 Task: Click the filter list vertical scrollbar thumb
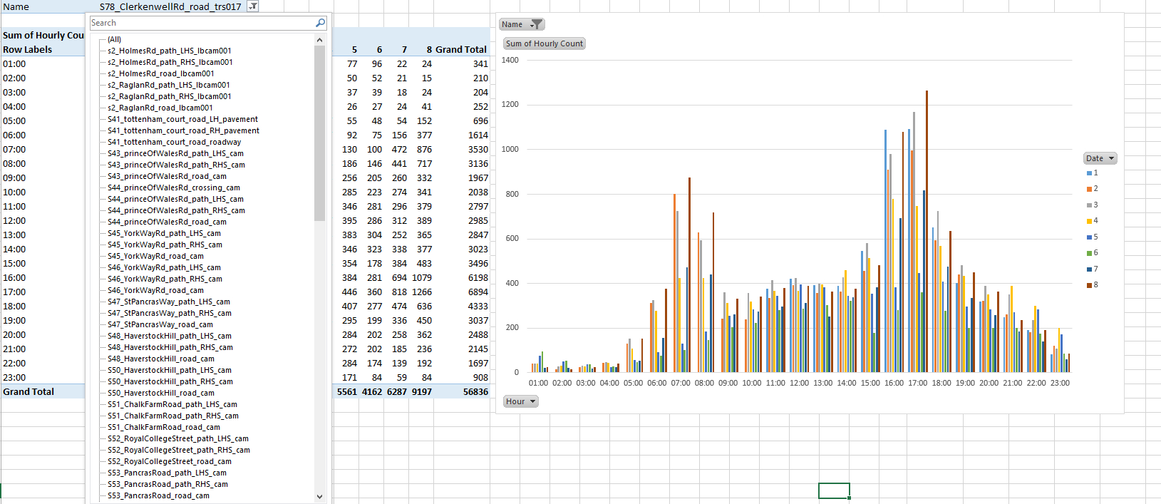319,132
